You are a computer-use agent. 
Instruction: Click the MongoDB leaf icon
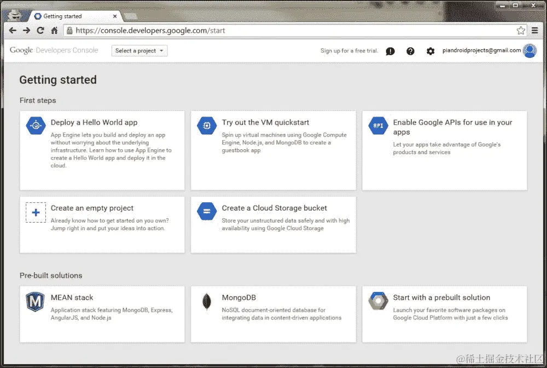[x=207, y=301]
